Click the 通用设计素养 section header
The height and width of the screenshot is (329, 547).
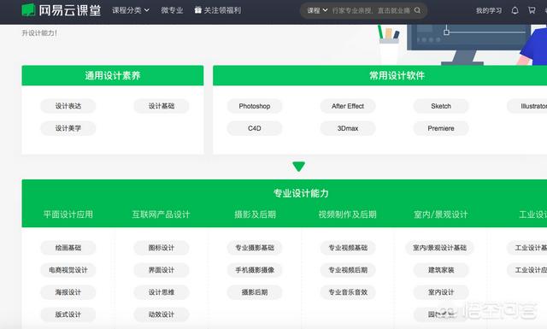point(113,75)
